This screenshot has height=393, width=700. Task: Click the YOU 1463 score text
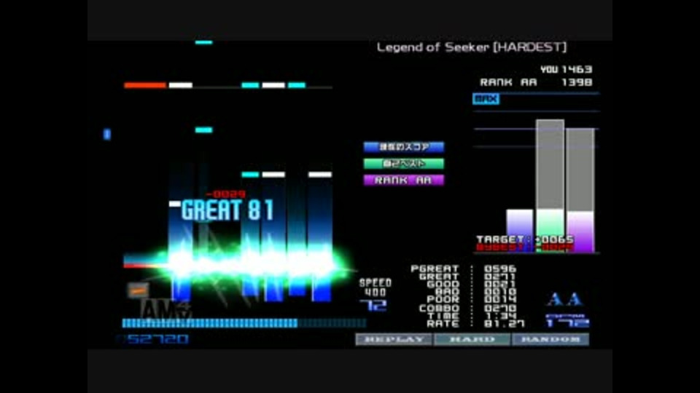click(566, 70)
